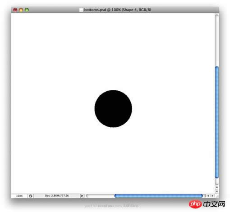Click the red php logo watermark
This screenshot has height=213, width=230.
[x=195, y=204]
